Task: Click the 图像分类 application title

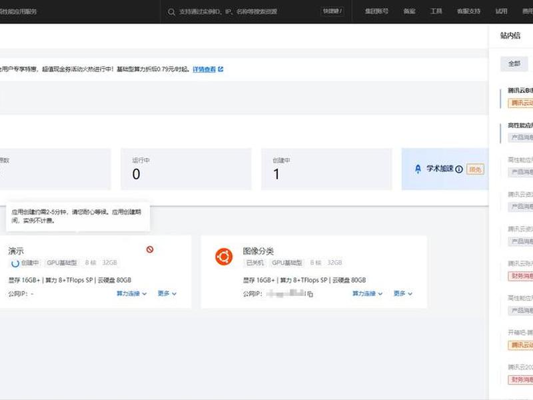Action: pos(258,251)
